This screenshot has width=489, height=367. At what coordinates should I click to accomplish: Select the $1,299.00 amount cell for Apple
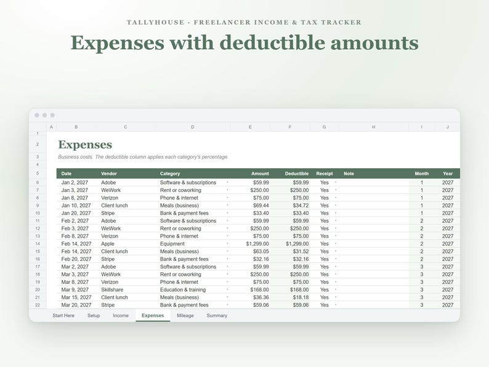[x=250, y=244]
